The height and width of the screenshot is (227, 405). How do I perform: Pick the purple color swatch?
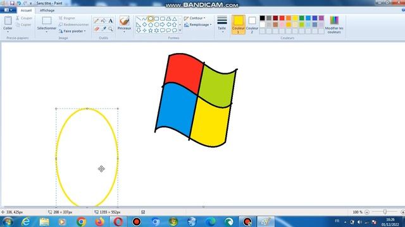point(321,18)
